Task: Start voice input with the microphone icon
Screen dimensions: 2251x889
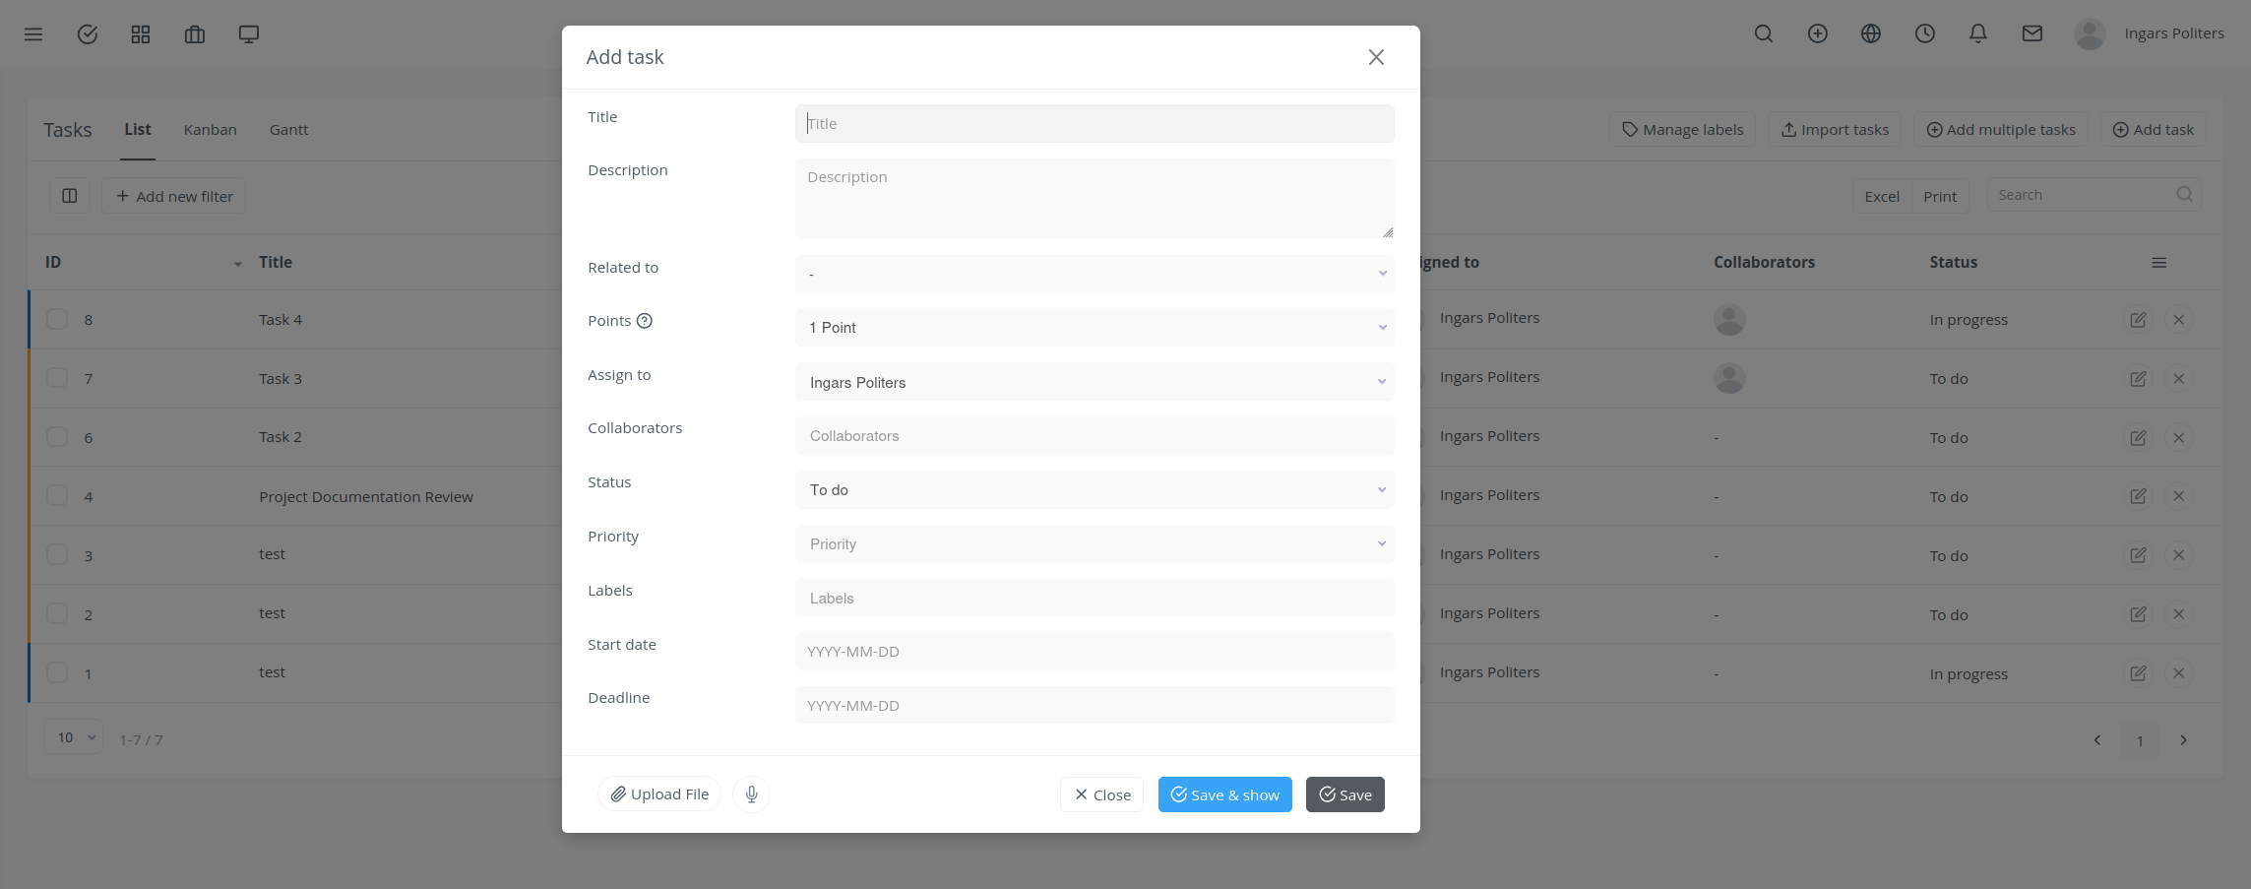Action: [751, 794]
